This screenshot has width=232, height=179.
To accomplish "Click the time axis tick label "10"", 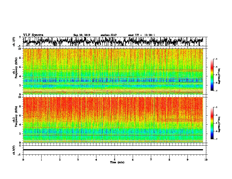I will 206,160.
